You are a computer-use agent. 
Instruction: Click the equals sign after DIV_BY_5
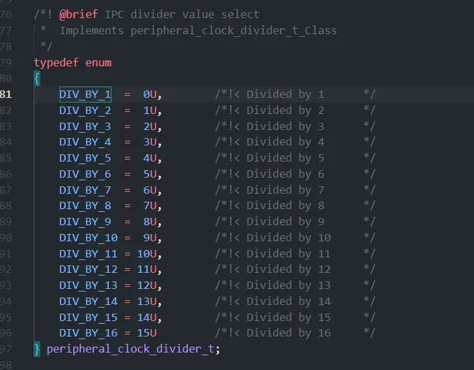click(x=128, y=158)
